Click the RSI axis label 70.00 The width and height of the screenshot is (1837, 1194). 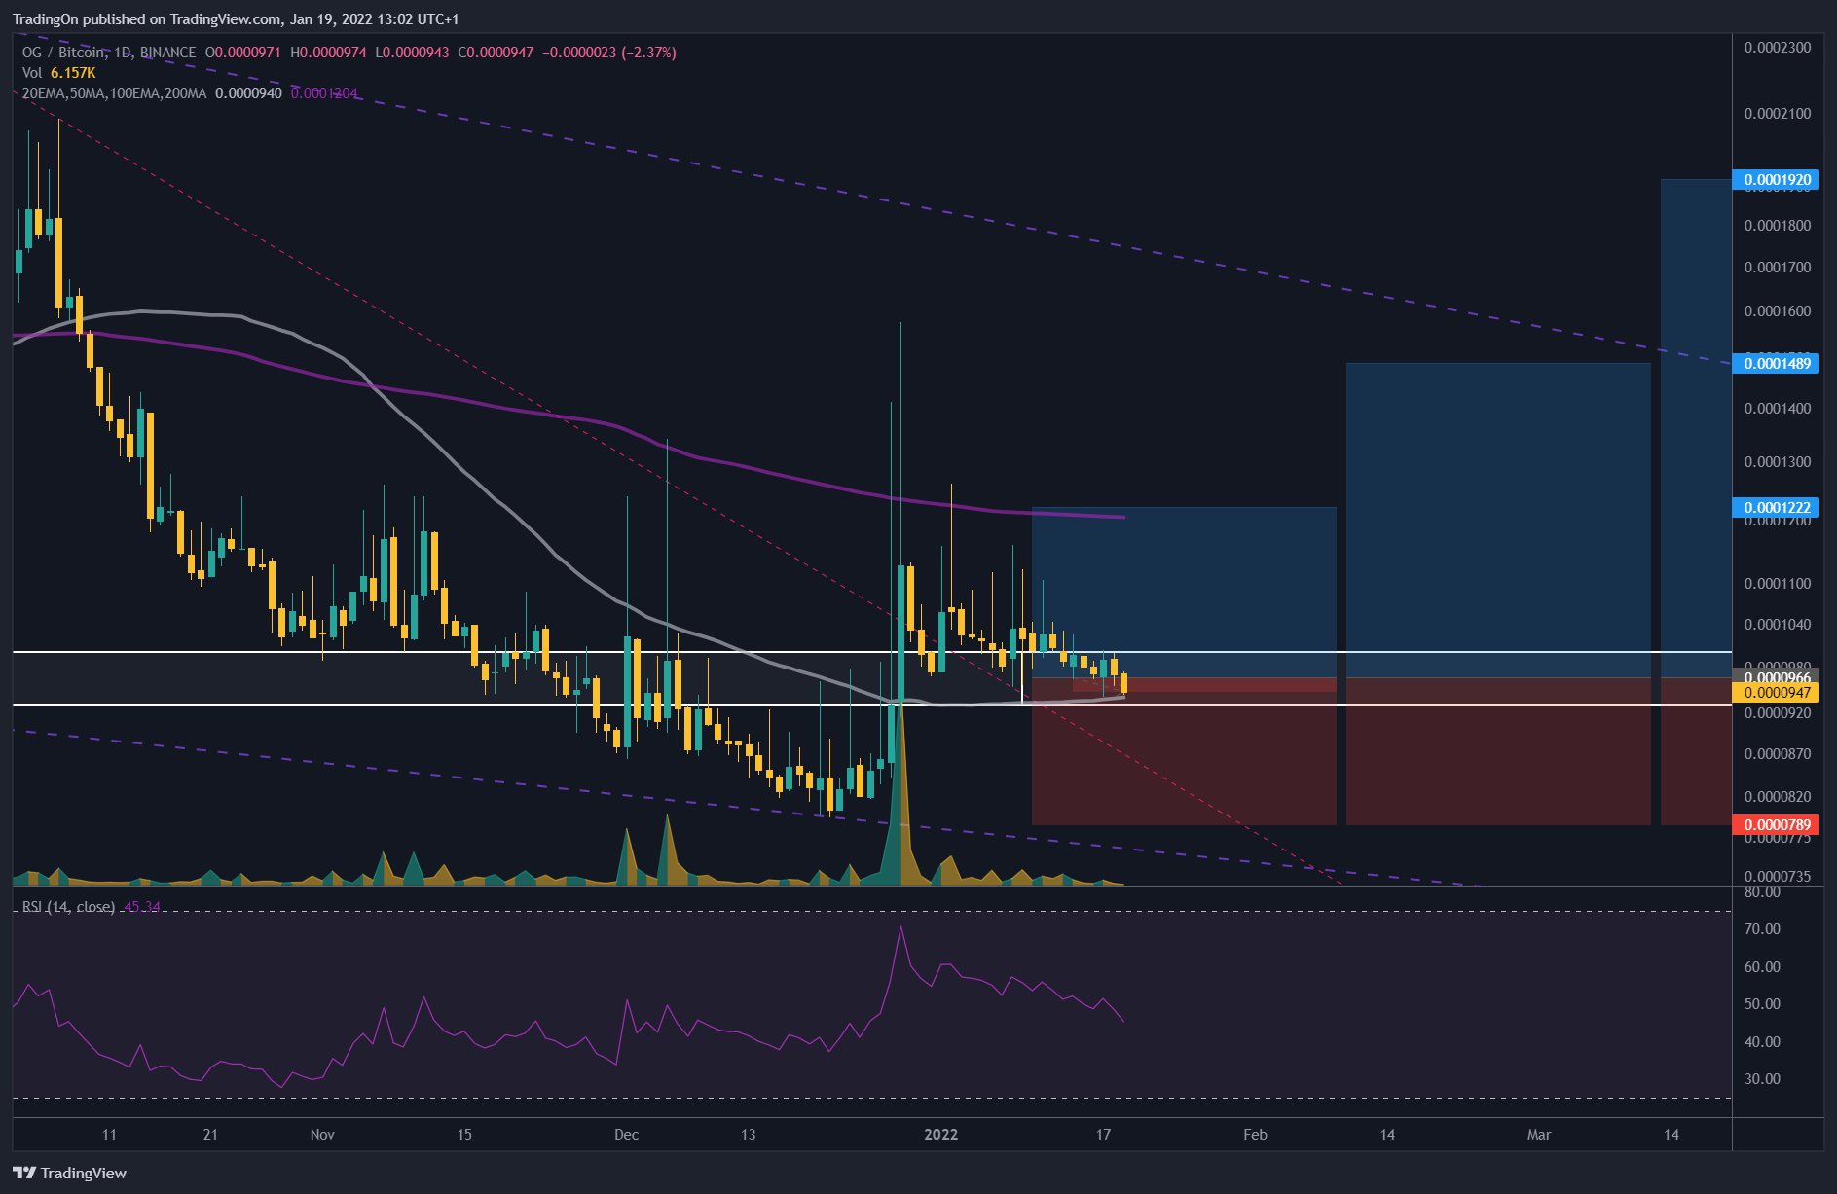pos(1762,929)
